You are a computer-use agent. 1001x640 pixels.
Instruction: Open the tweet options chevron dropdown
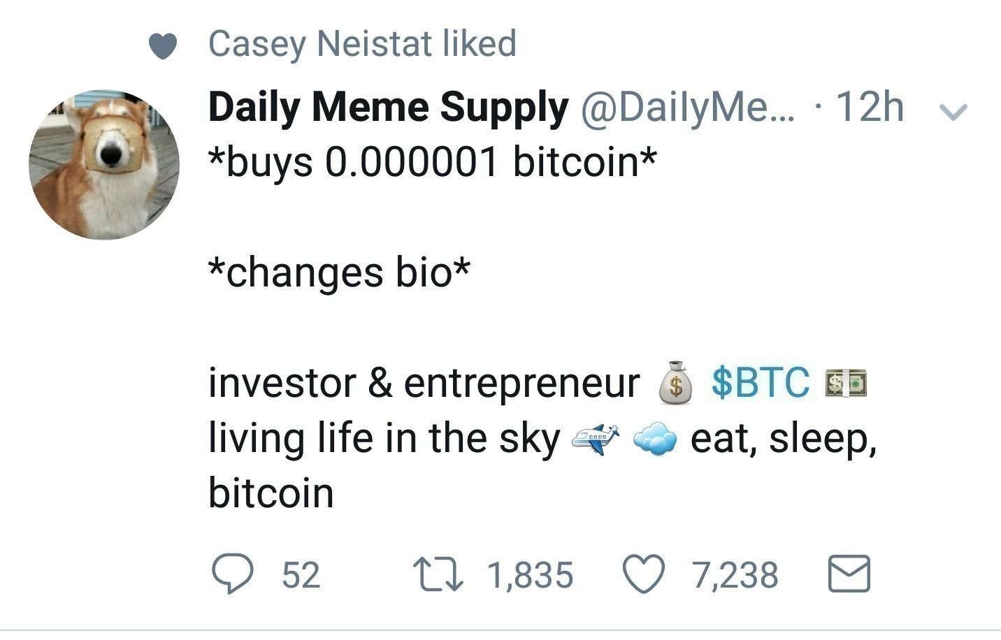pyautogui.click(x=952, y=110)
